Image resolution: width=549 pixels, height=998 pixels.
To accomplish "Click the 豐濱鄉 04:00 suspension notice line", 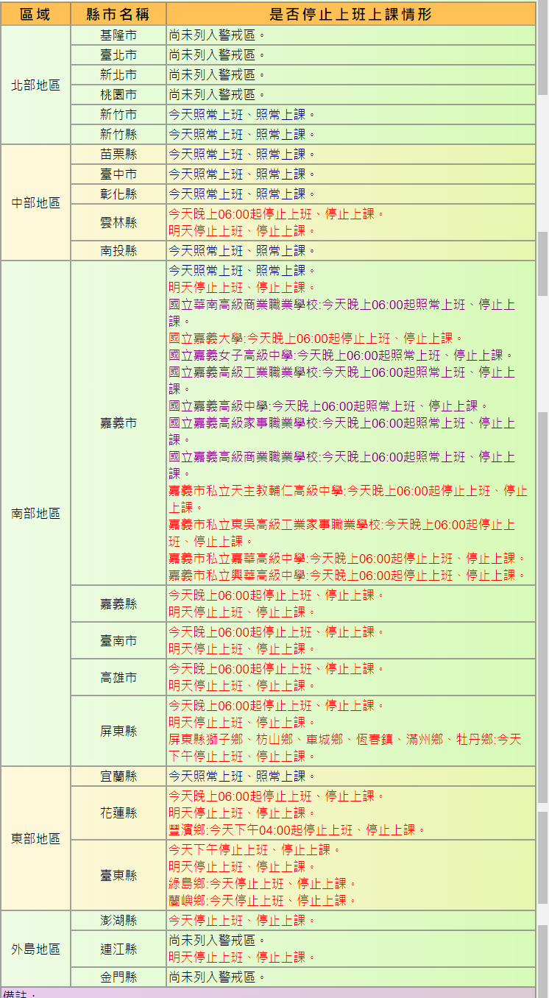I will pyautogui.click(x=297, y=829).
